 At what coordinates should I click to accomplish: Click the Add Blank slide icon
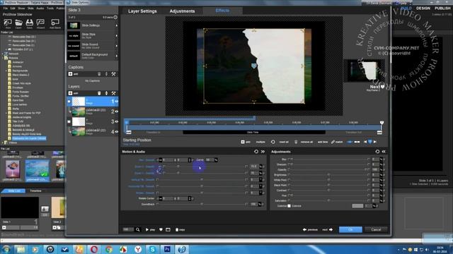[x=55, y=23]
